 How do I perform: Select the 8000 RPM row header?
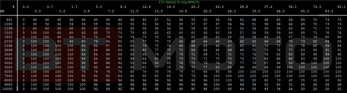[x=9, y=80]
